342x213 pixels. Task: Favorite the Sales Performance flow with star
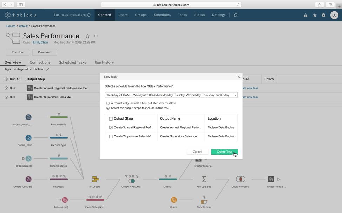coord(87,36)
